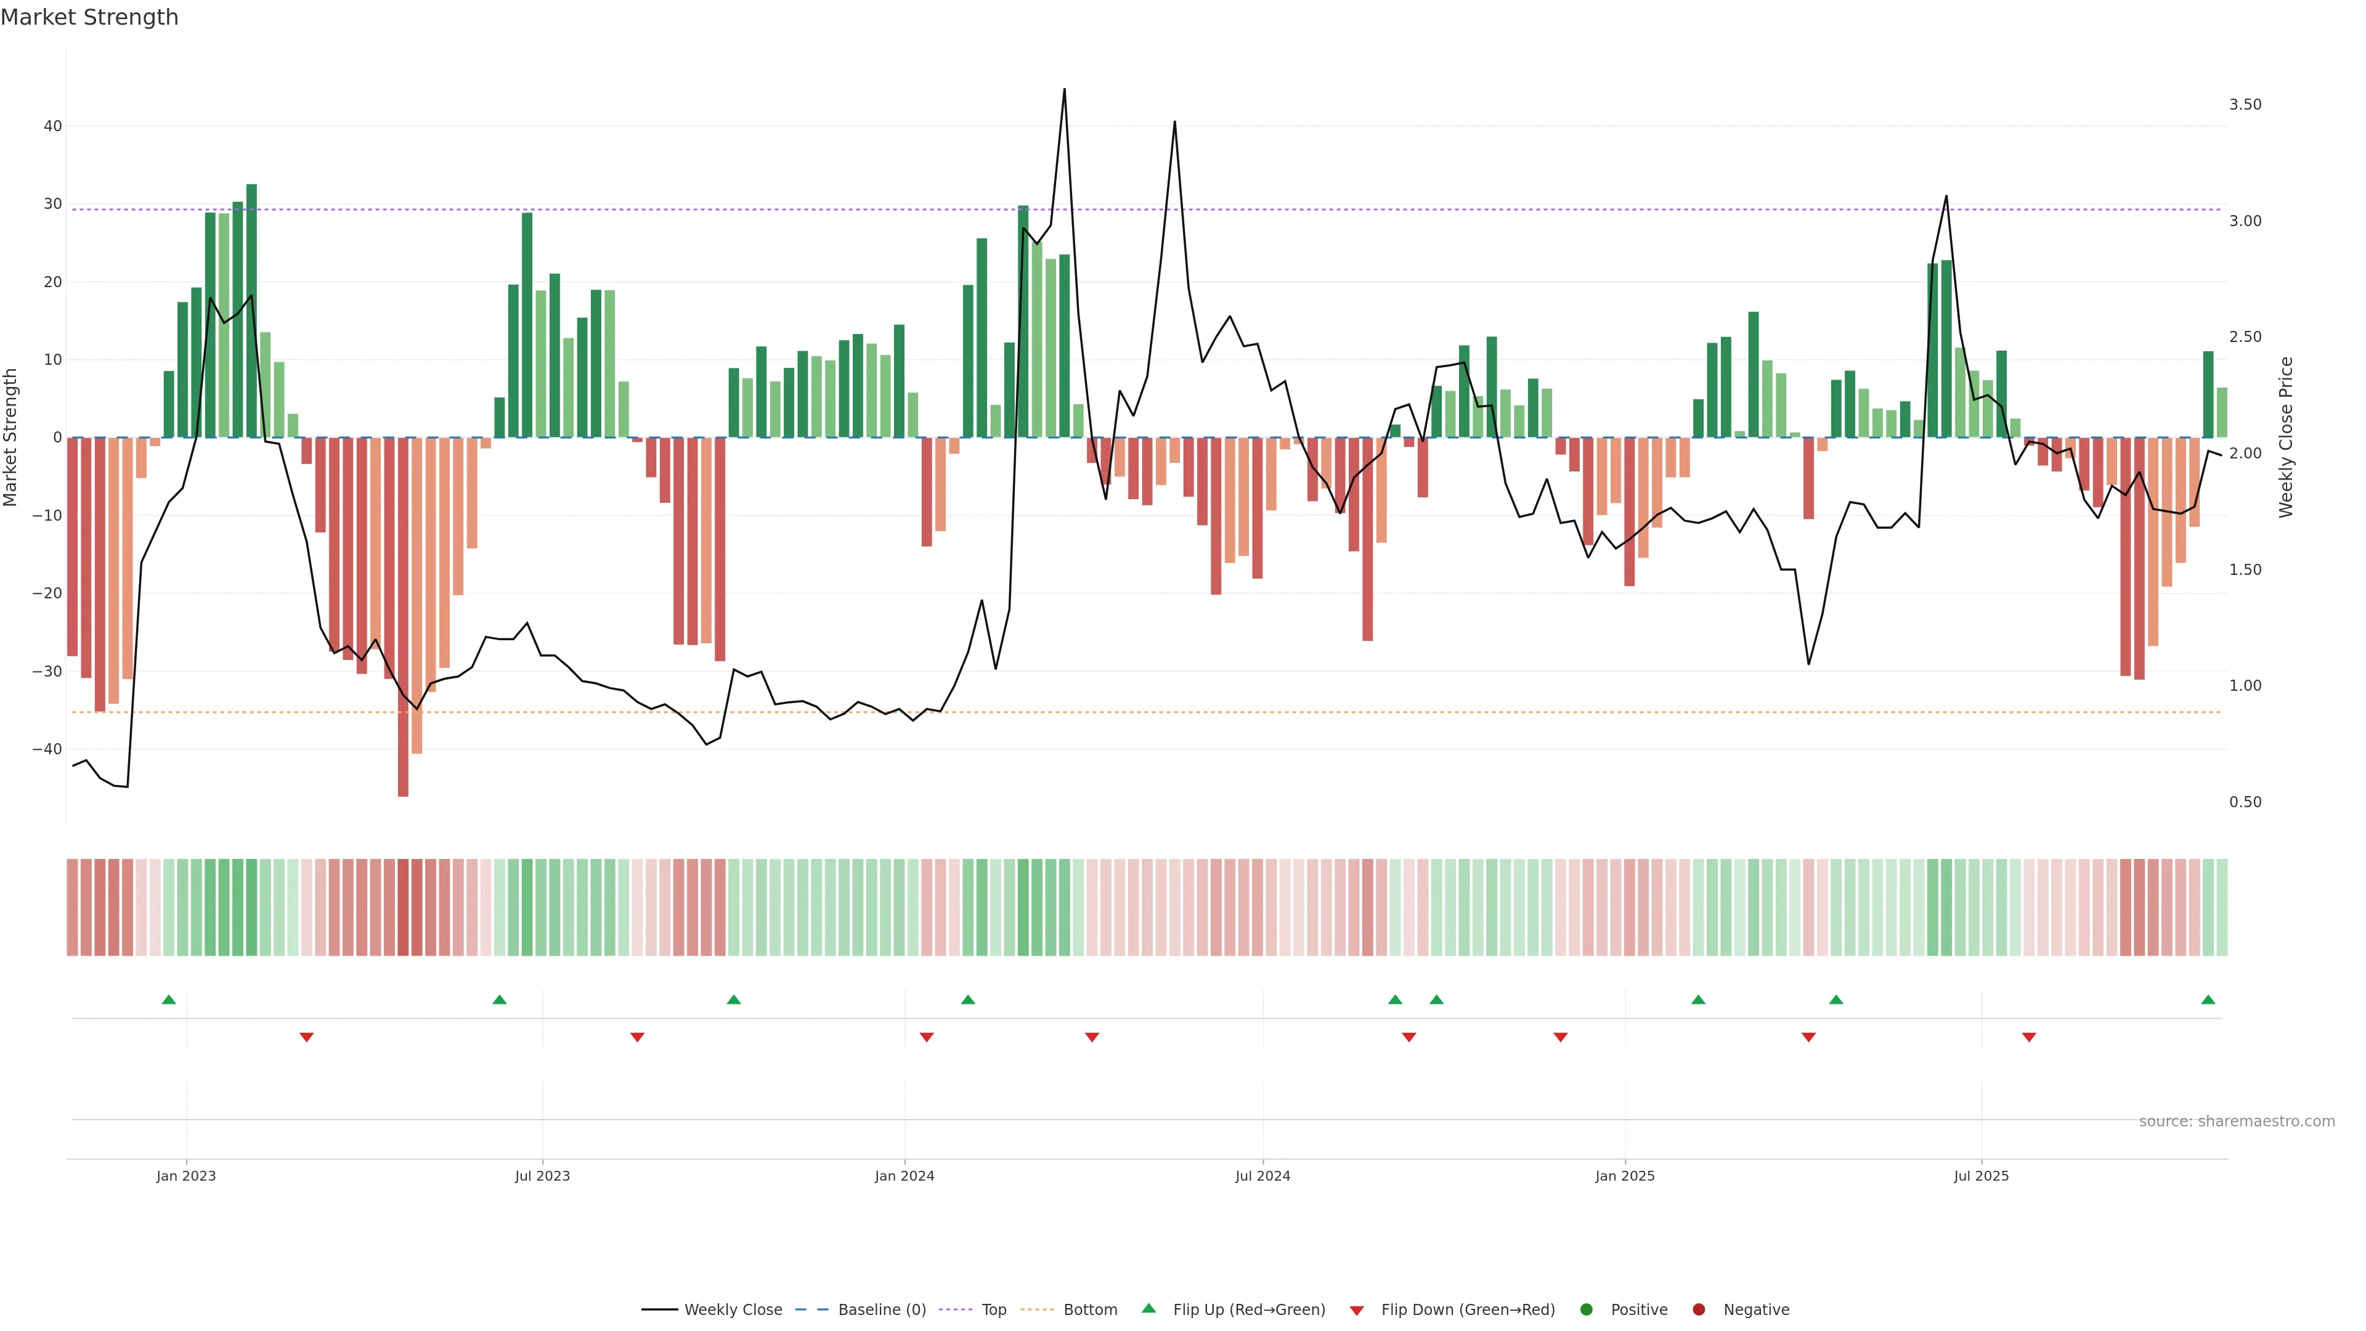
Task: Click the Weekly Close Price axis title
Action: (2286, 438)
